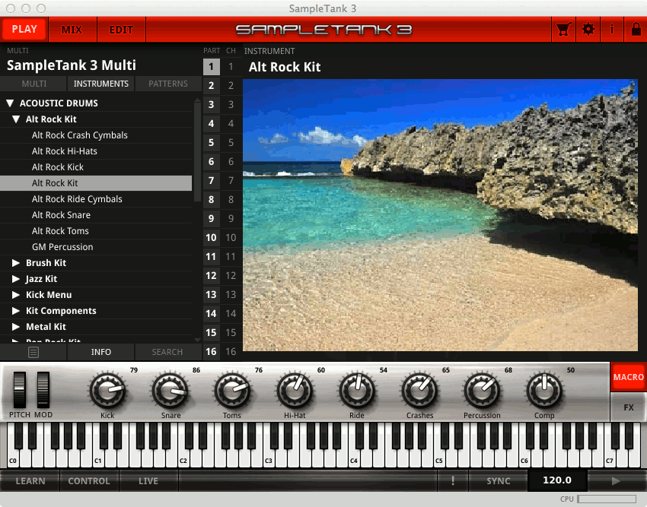Image resolution: width=647 pixels, height=507 pixels.
Task: Click the Kick macro knob
Action: (107, 391)
